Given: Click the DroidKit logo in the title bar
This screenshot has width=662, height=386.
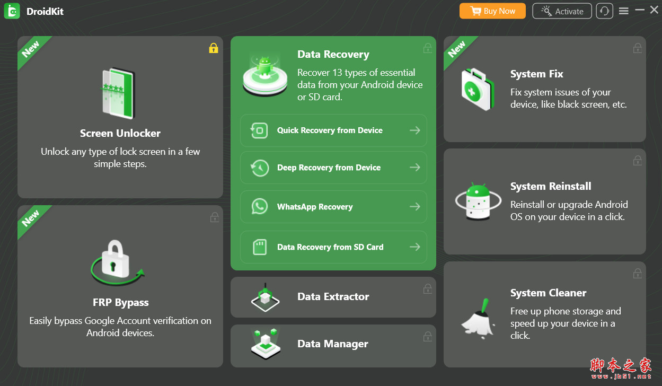Looking at the screenshot, I should tap(12, 11).
